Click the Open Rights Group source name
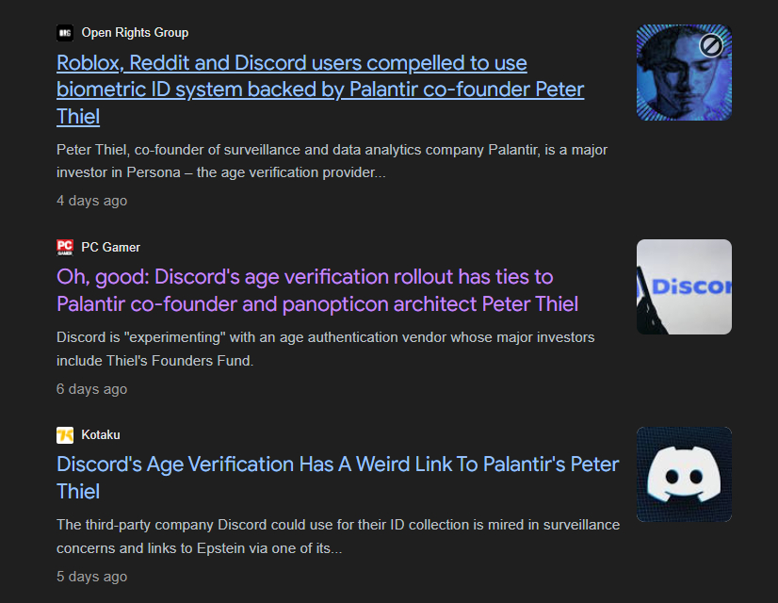The image size is (778, 603). pyautogui.click(x=135, y=33)
